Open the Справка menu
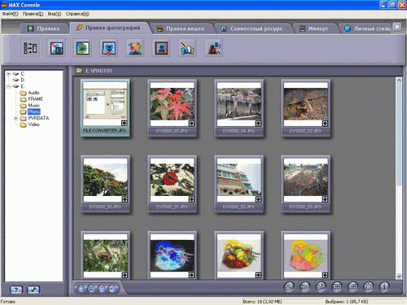Screen dimensions: 407x305 point(77,14)
